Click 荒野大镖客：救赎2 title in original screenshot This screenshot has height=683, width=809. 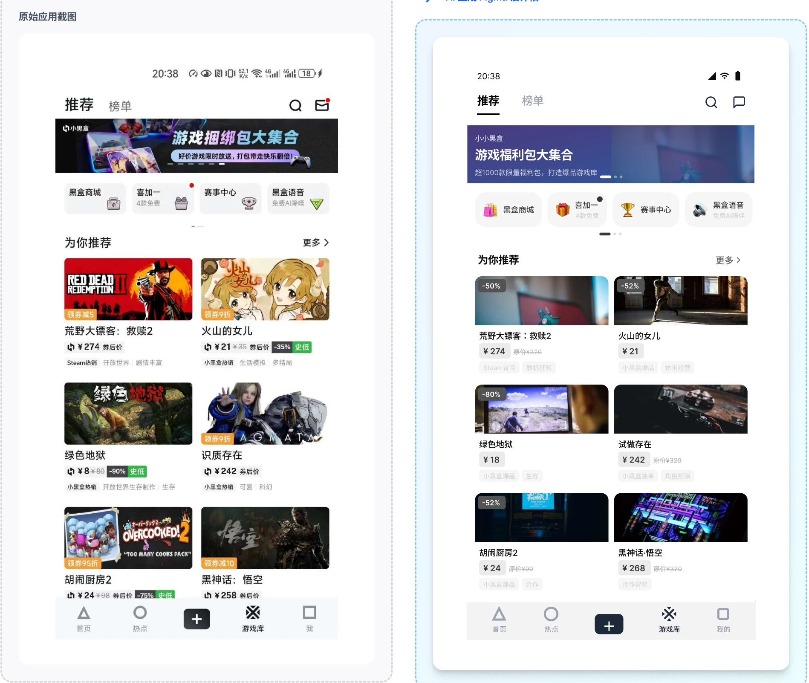109,331
